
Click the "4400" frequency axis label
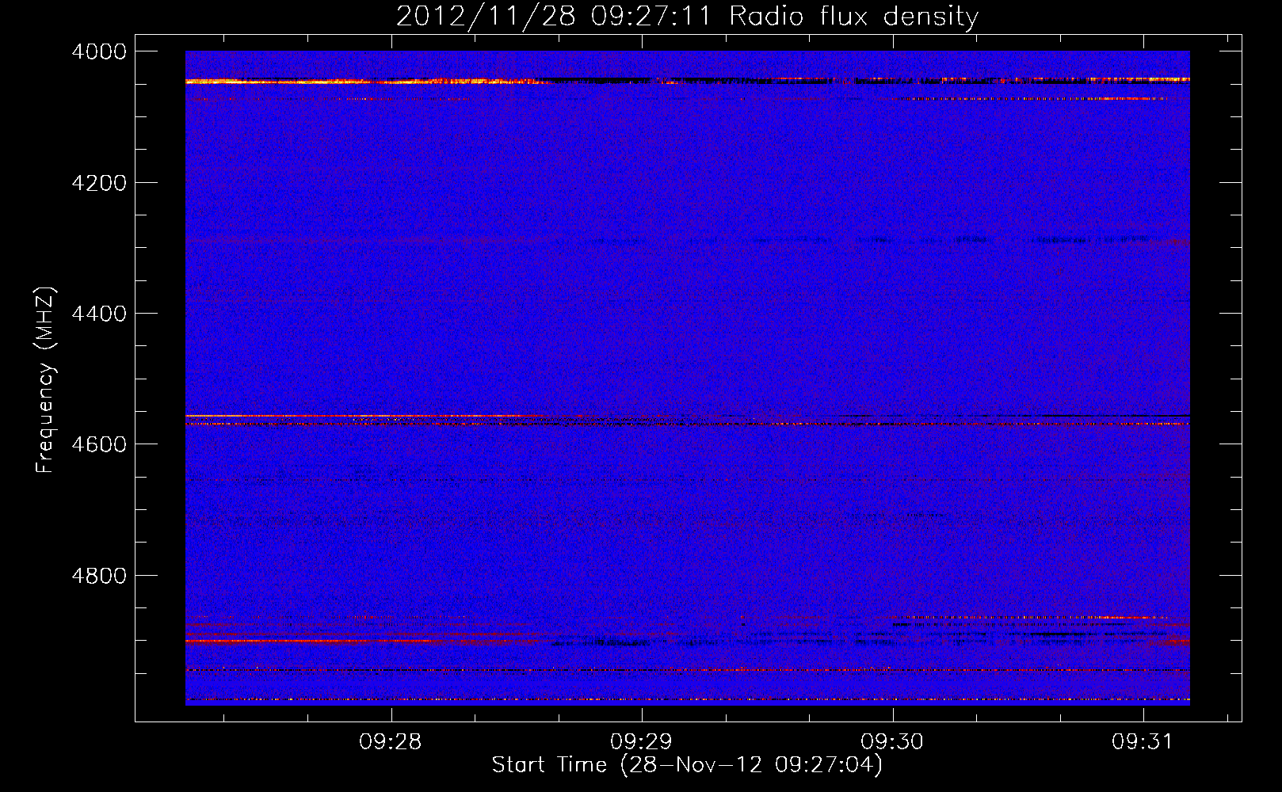tap(99, 314)
